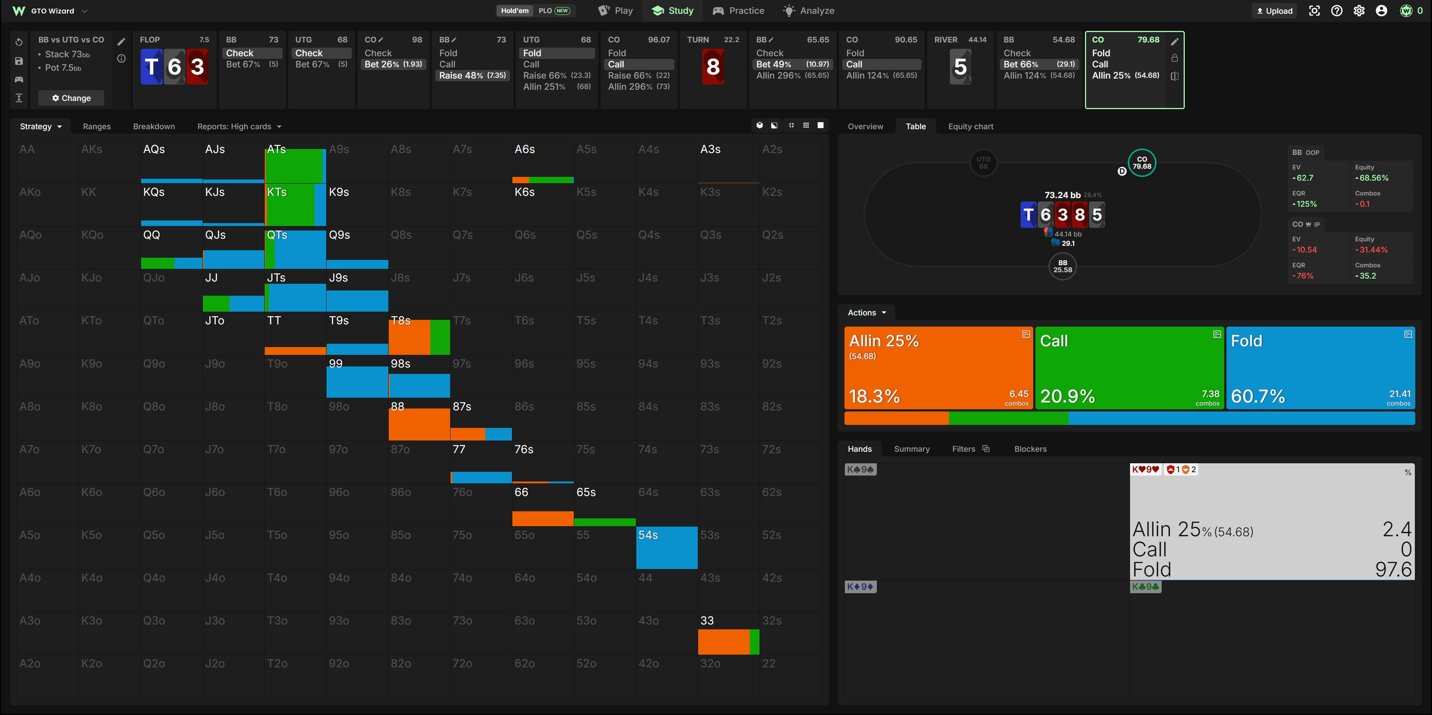Choose Raise 48% in the BB 73 node
The width and height of the screenshot is (1432, 715).
472,75
